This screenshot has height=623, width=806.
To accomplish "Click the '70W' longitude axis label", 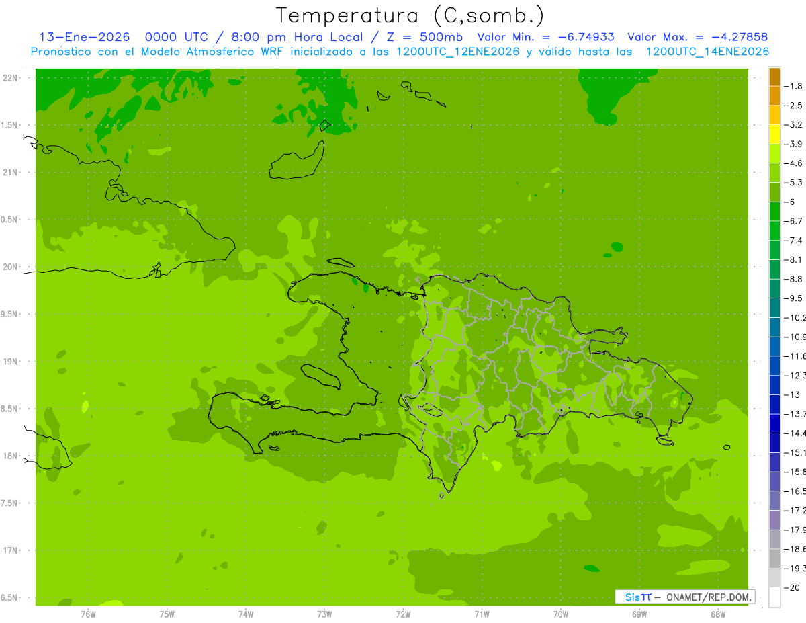I will [561, 614].
